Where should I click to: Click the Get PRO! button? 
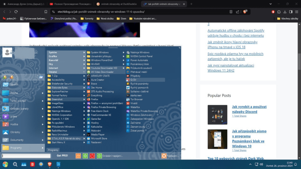[62, 155]
